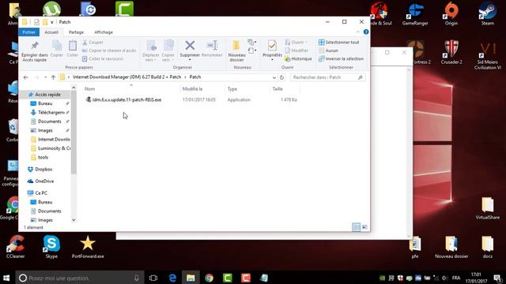Sort by the Nom column header
Screen dimensions: 506x284
pos(89,89)
